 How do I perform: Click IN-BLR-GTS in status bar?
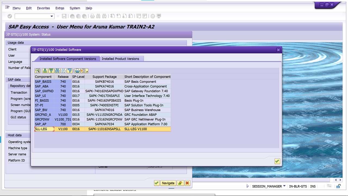tap(298, 186)
